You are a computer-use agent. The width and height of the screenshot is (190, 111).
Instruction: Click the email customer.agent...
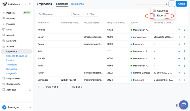click(93, 44)
